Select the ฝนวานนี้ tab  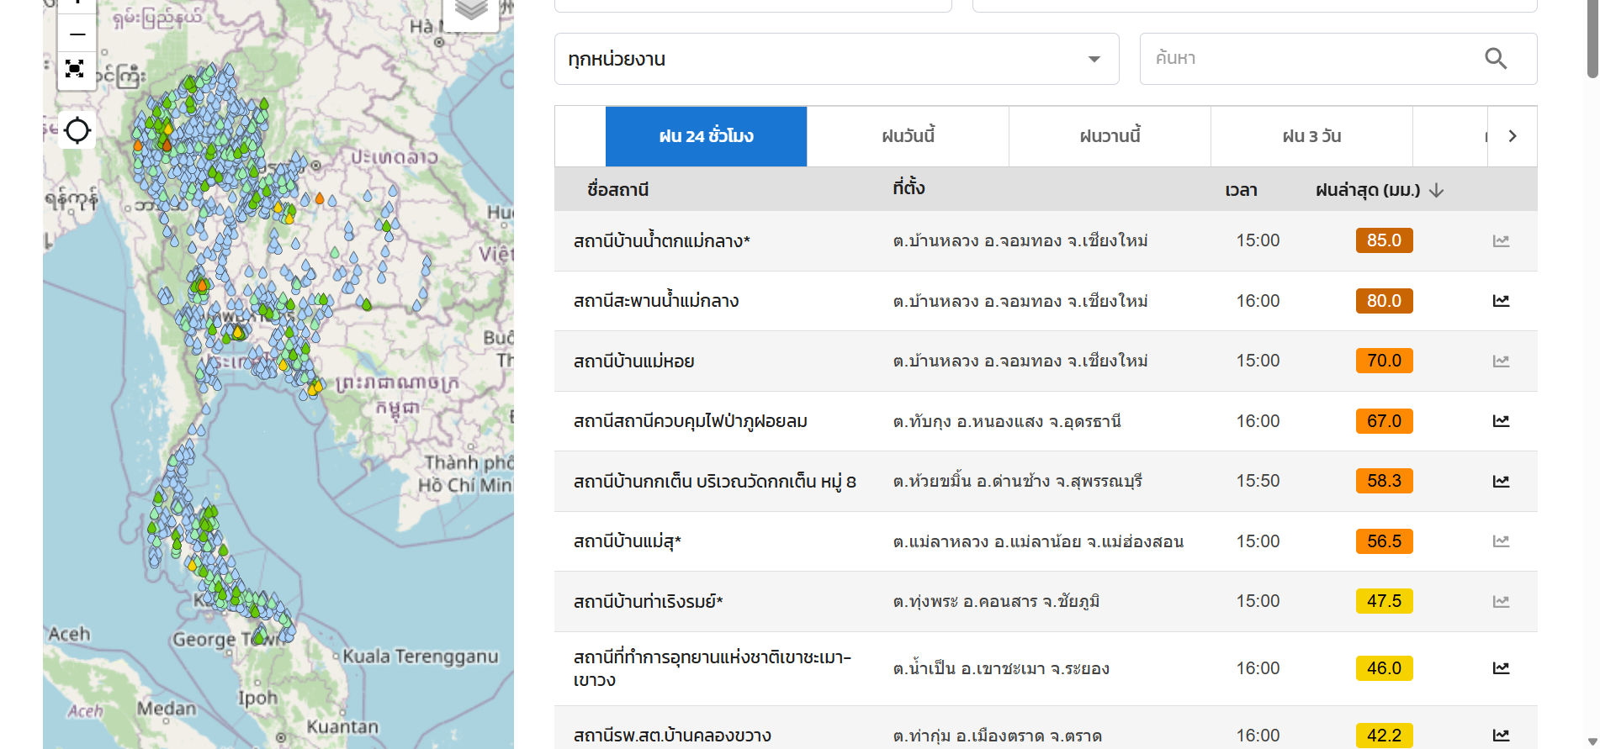click(x=1110, y=136)
